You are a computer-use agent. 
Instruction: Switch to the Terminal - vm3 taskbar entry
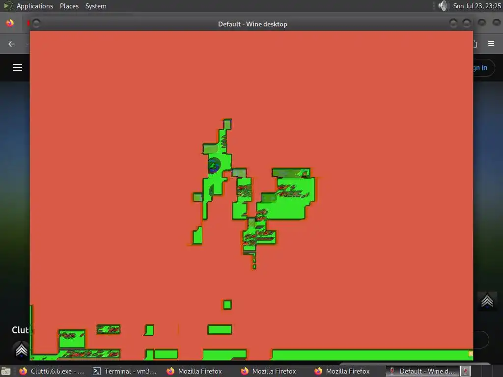pos(124,371)
